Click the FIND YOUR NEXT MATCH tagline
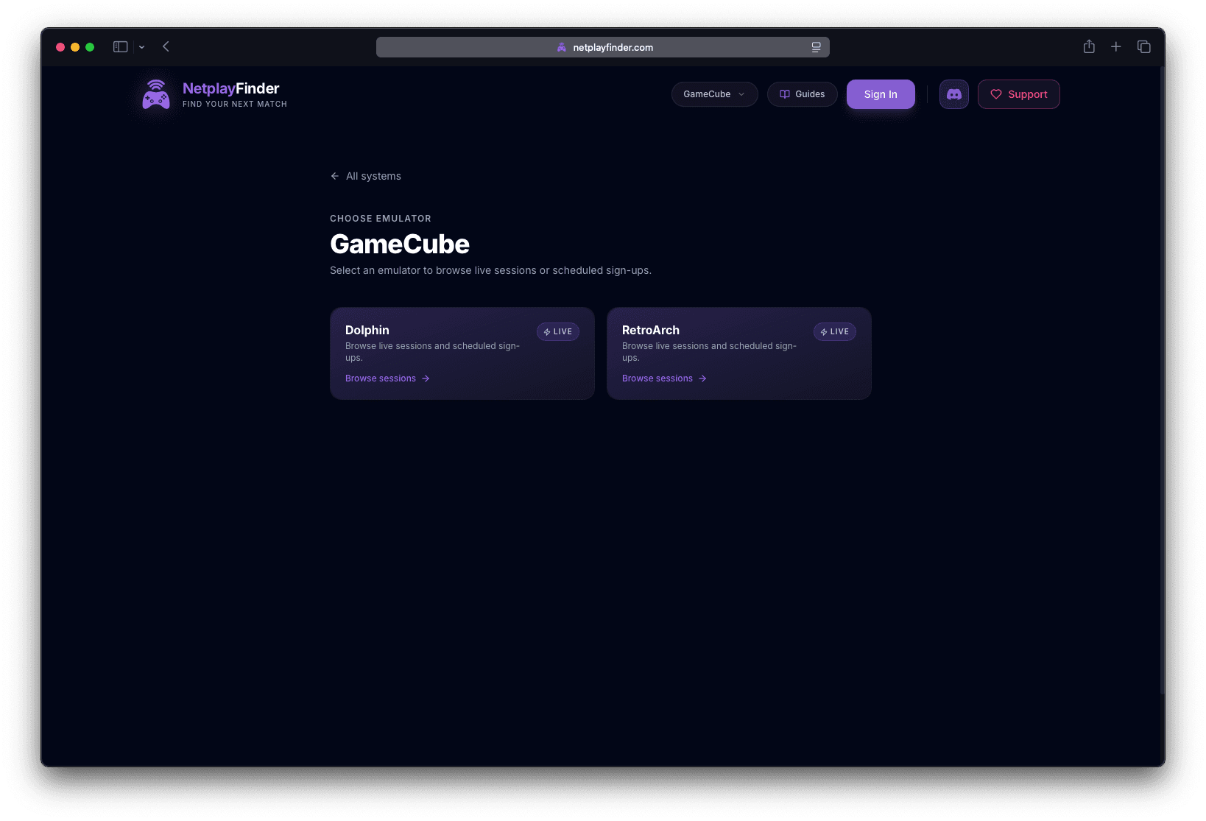1206x821 pixels. click(x=235, y=105)
